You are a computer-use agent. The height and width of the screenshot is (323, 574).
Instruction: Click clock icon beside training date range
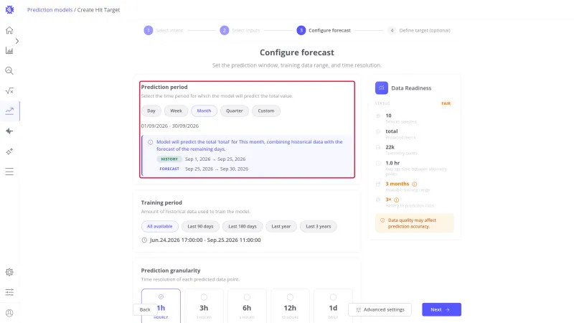pos(144,240)
